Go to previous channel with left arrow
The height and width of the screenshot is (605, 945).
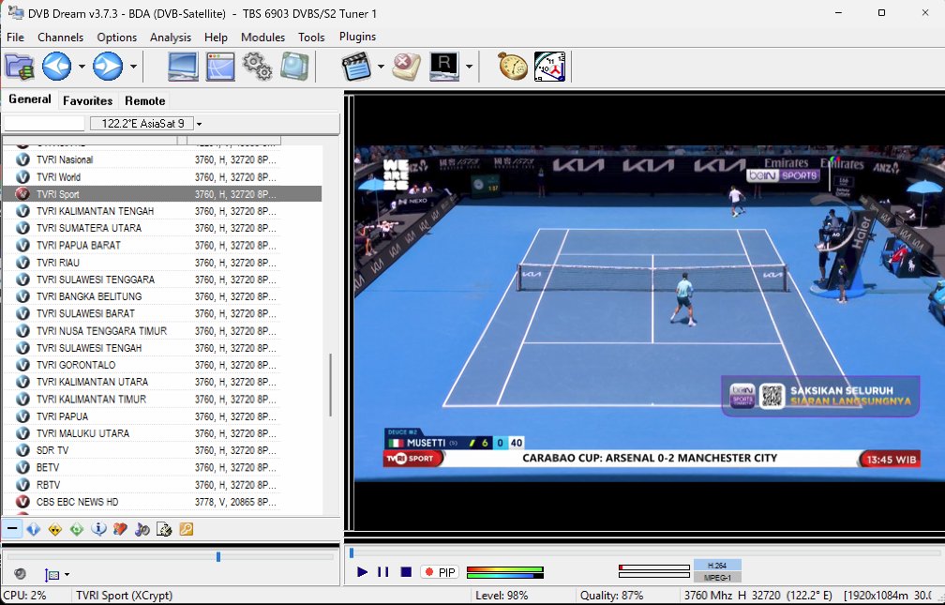(56, 67)
